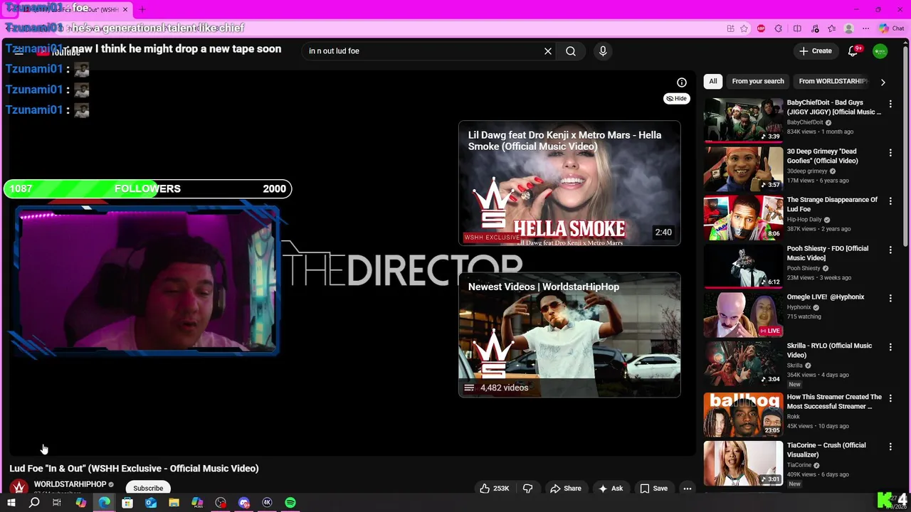Subscribe to WORLDSTARHIPHOP channel

(148, 489)
